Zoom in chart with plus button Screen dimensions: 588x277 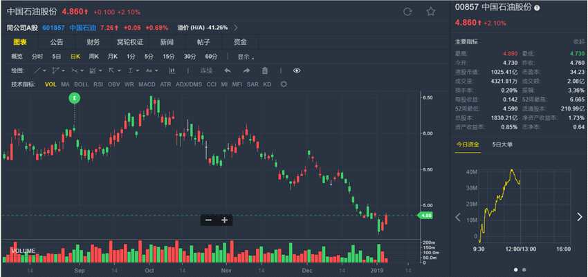tap(224, 220)
